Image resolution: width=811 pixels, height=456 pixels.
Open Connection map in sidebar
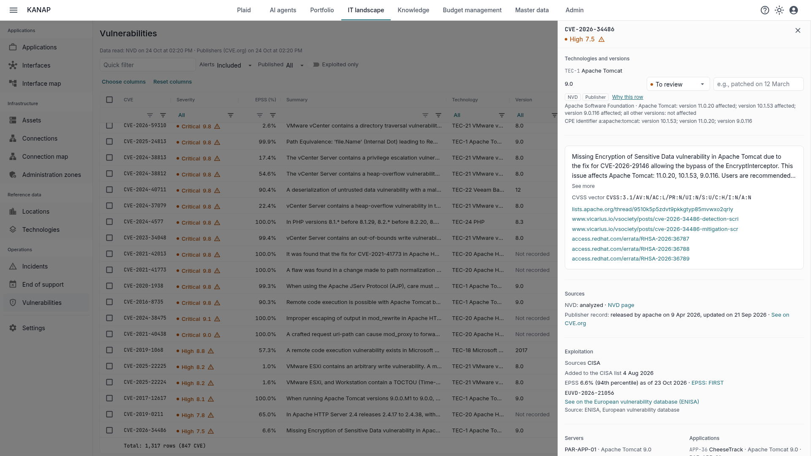[46, 157]
